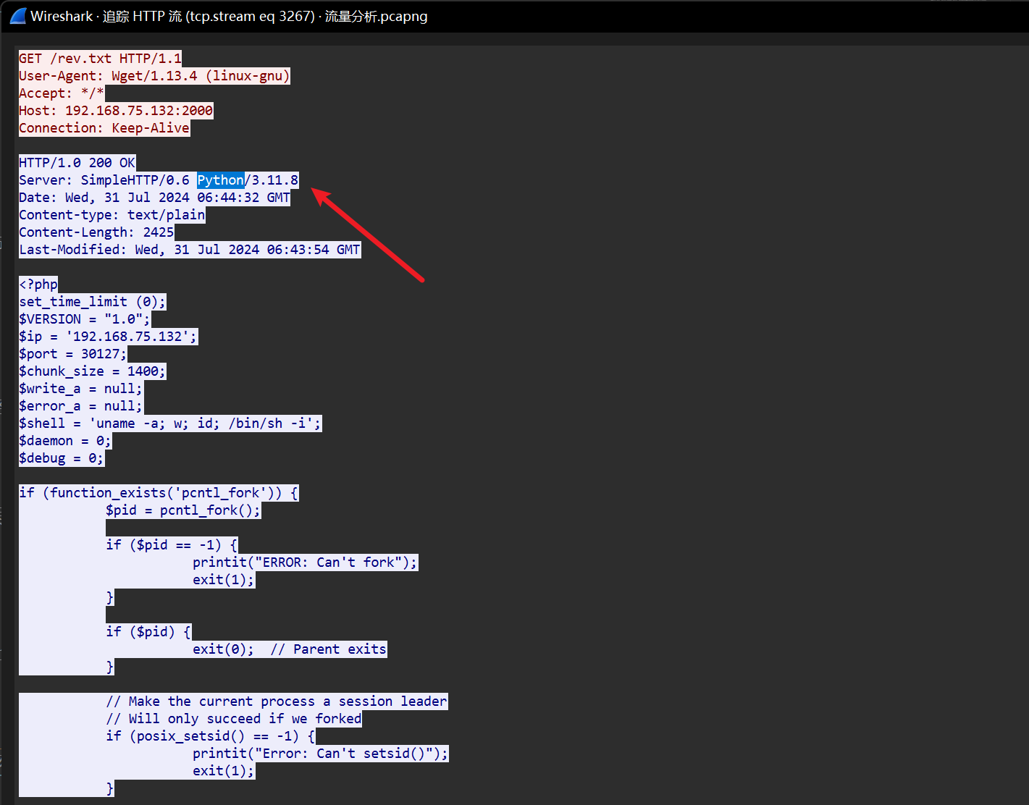The width and height of the screenshot is (1029, 805).
Task: Select the '$chunk_size = 1400;' line
Action: pos(92,371)
